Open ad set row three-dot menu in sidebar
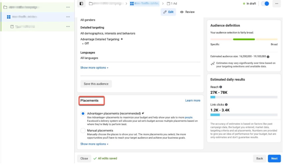The image size is (292, 165). coord(68,17)
